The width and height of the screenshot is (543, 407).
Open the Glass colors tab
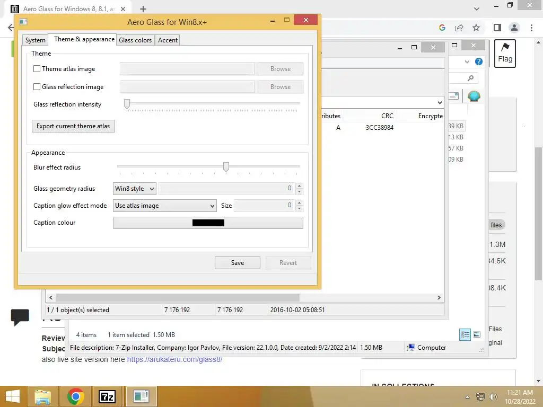(135, 40)
